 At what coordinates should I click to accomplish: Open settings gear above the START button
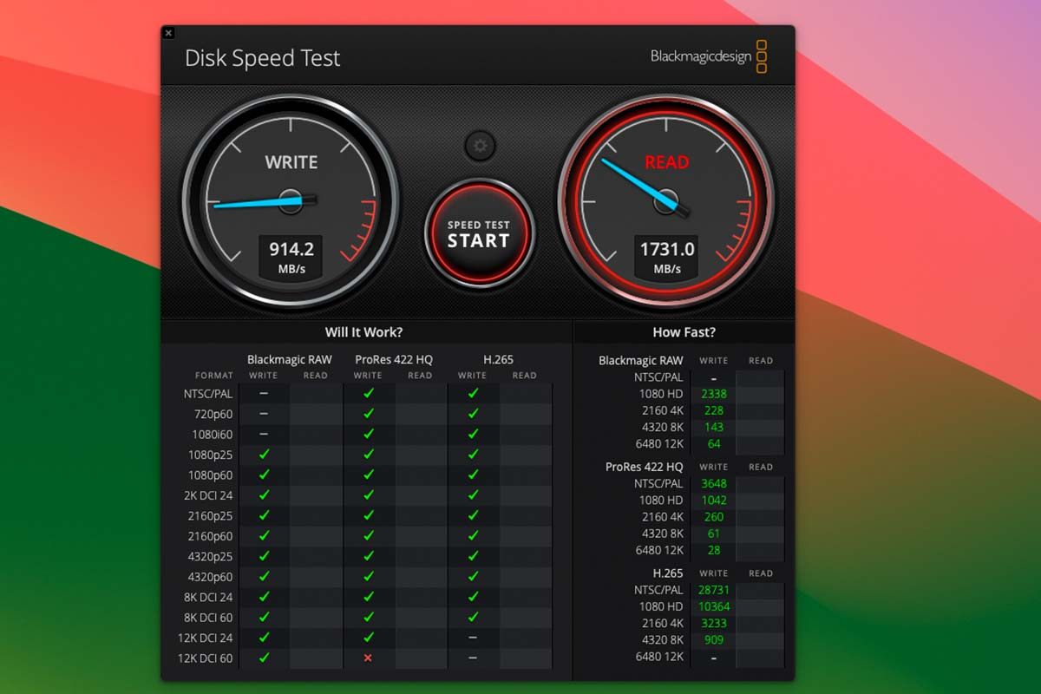coord(480,145)
